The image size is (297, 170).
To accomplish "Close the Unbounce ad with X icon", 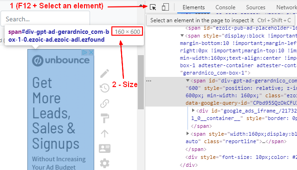I will click(x=91, y=52).
